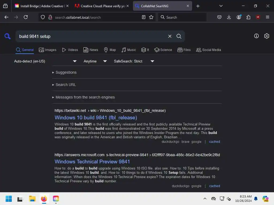Open cached link for betawiki result
This screenshot has height=205, width=274.
tap(214, 142)
